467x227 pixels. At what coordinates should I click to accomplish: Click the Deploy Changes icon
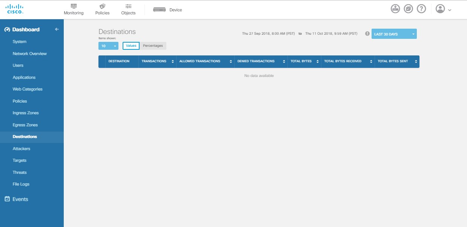click(x=394, y=9)
